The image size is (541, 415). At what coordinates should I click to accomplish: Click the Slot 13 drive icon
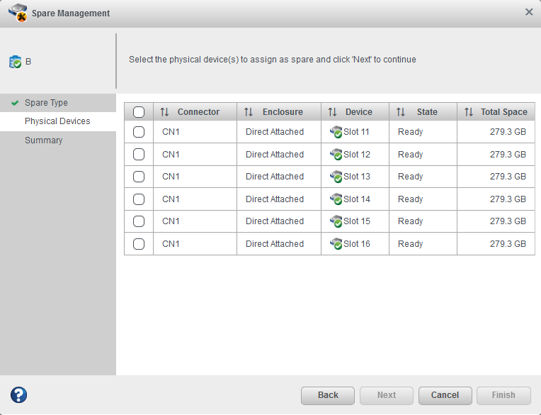(x=336, y=177)
